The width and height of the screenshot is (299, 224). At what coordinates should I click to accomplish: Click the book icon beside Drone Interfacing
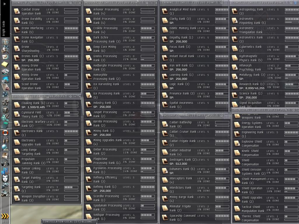17,30
